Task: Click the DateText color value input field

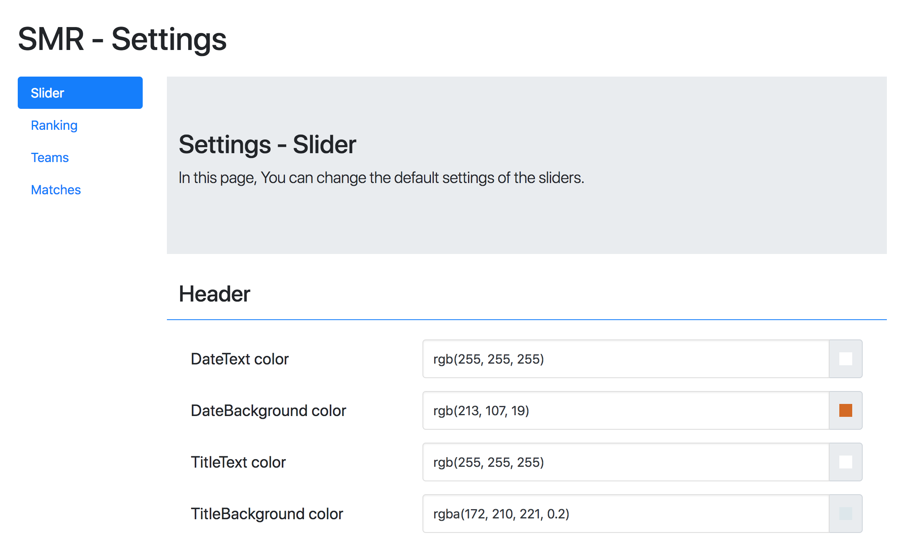Action: point(625,359)
